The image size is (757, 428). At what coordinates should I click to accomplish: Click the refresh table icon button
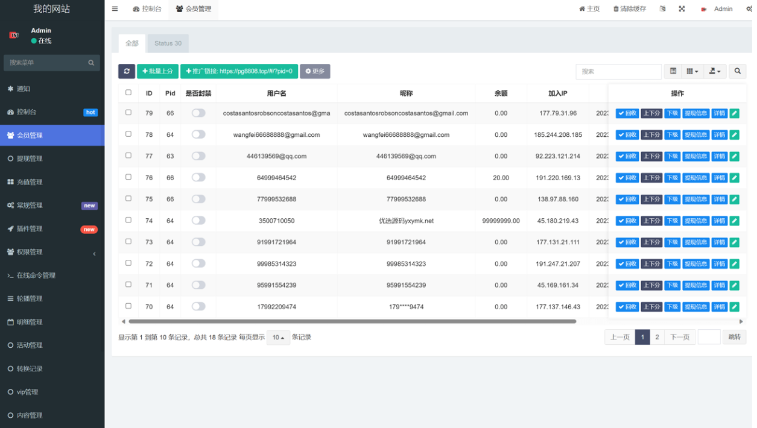[127, 71]
